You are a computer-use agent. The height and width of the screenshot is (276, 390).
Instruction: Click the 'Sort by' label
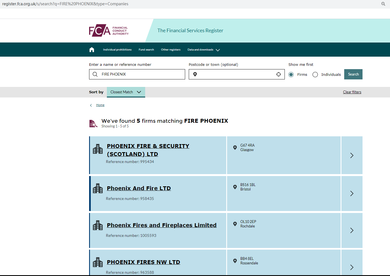coord(96,92)
